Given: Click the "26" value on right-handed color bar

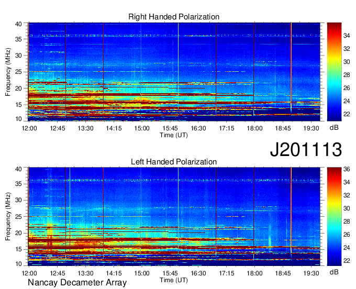Looking at the screenshot, I should (x=347, y=88).
